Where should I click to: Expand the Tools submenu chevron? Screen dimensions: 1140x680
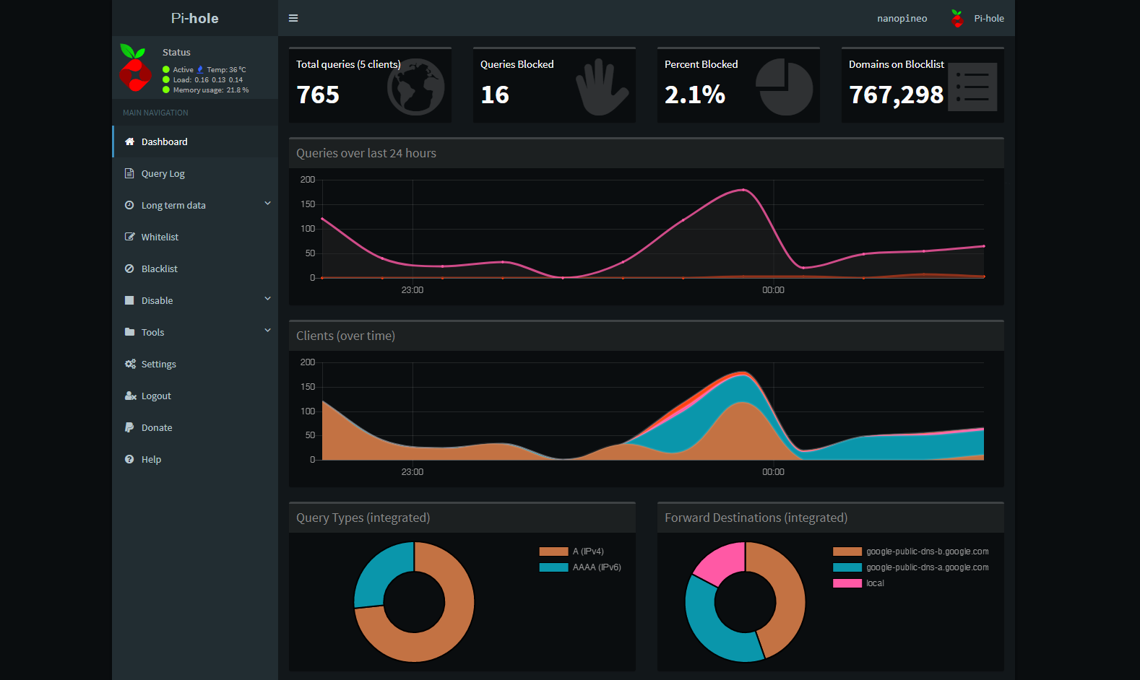(x=267, y=331)
